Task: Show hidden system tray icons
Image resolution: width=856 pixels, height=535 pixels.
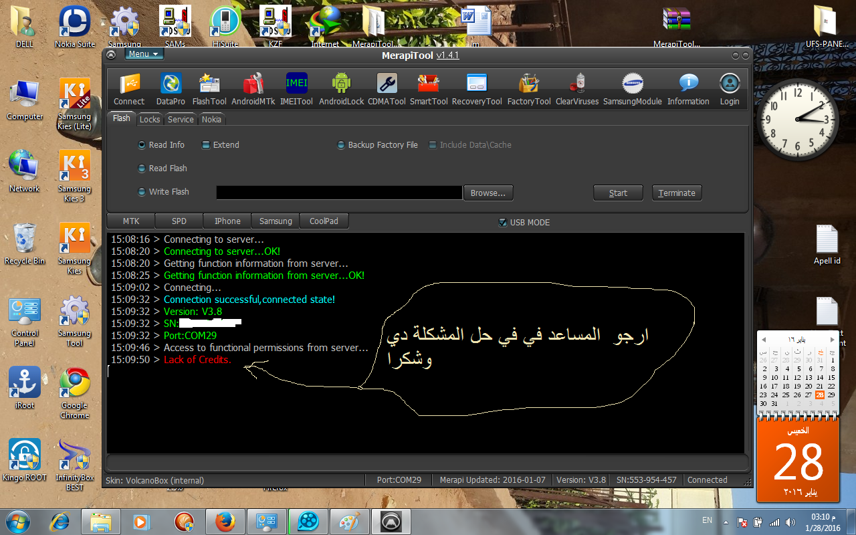Action: coord(726,522)
